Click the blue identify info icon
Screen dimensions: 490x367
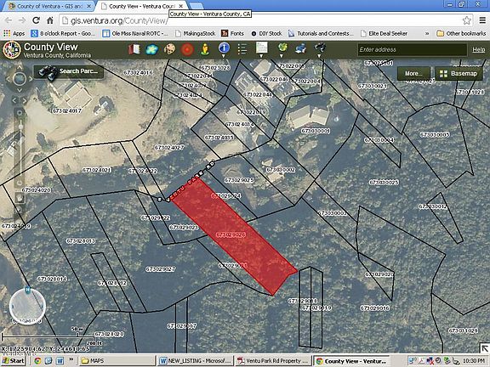point(224,48)
